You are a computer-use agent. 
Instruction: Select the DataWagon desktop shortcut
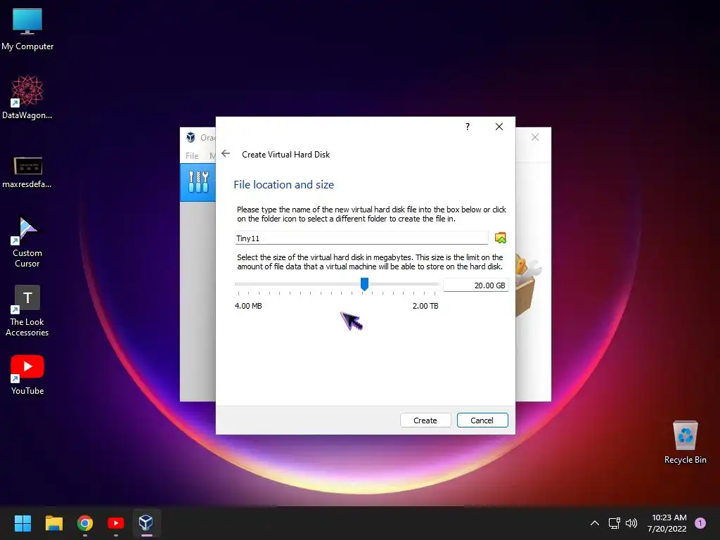(x=27, y=98)
